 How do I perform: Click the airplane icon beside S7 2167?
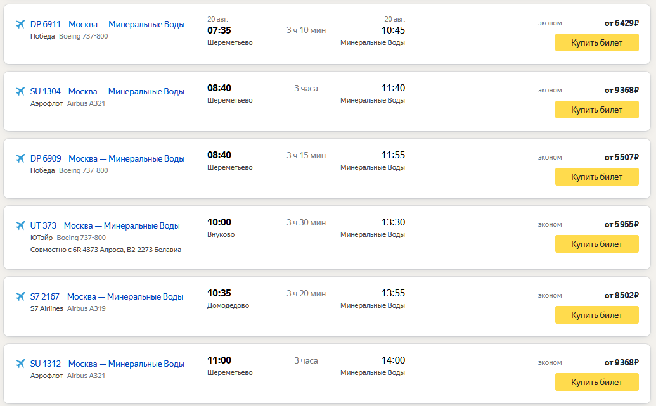tap(20, 297)
